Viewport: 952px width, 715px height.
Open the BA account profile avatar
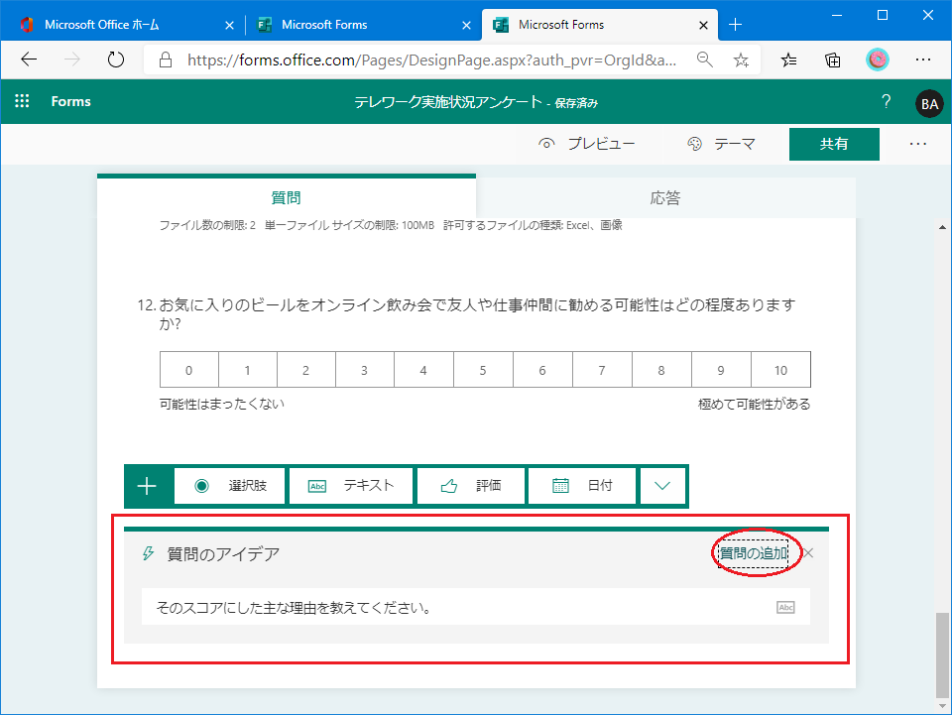[929, 103]
